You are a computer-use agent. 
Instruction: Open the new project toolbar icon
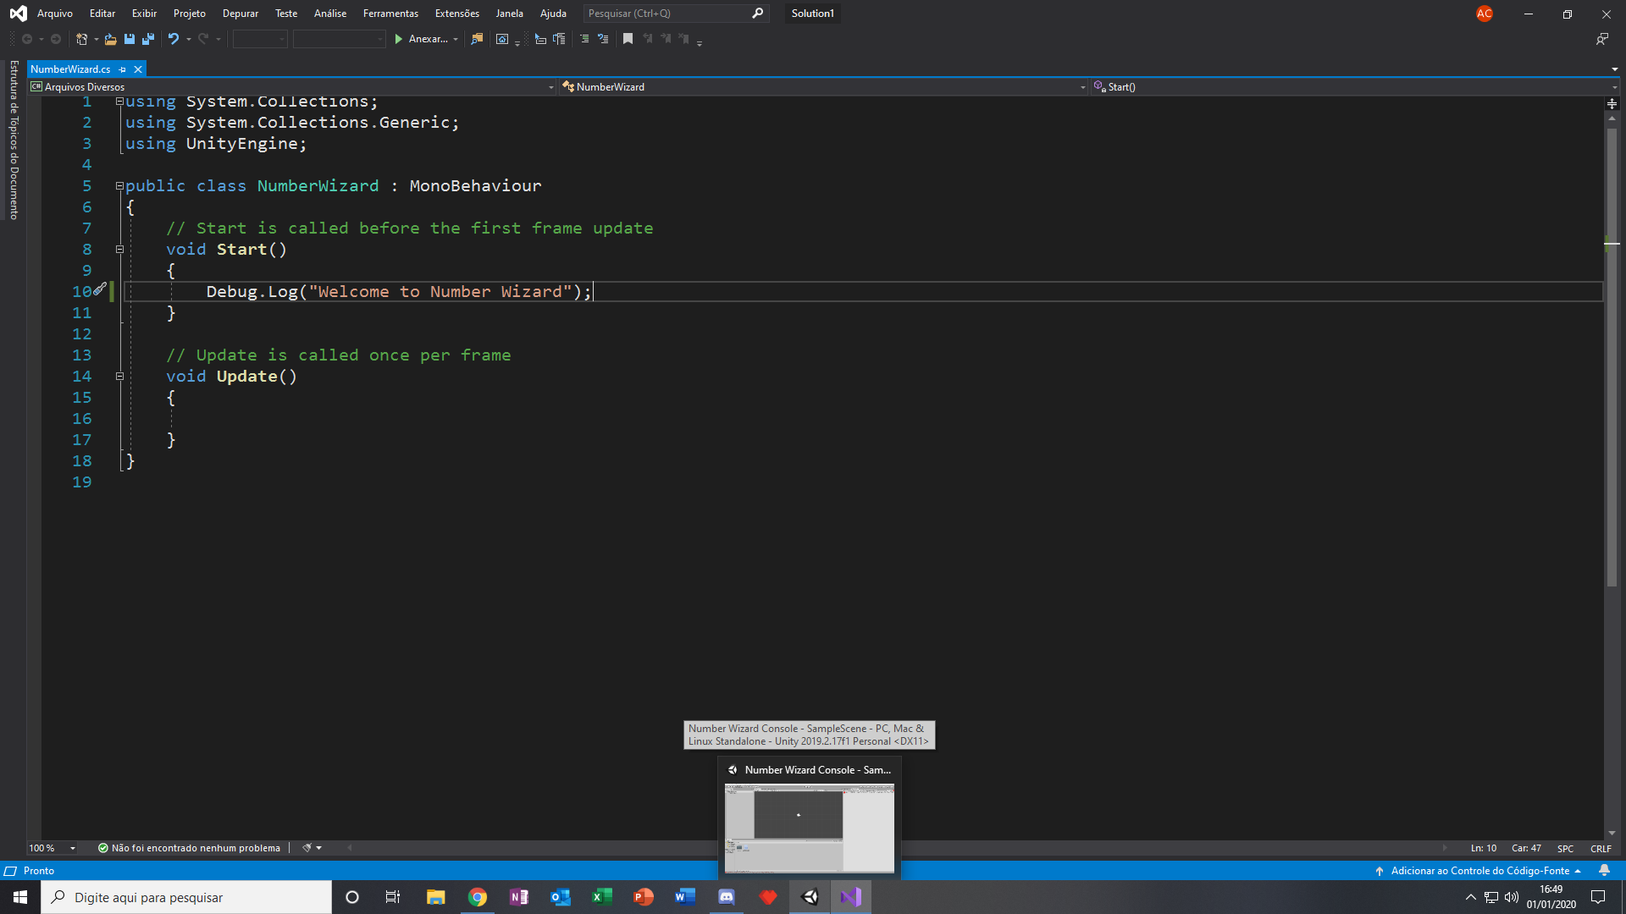click(x=80, y=39)
